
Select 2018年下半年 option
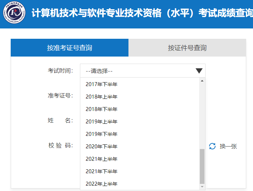[x=101, y=109]
